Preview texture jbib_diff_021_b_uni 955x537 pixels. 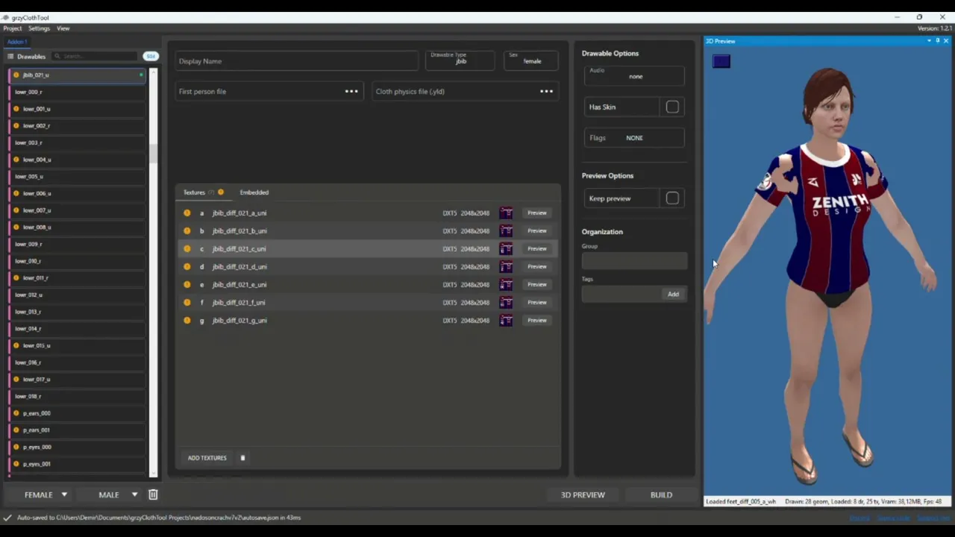click(537, 231)
